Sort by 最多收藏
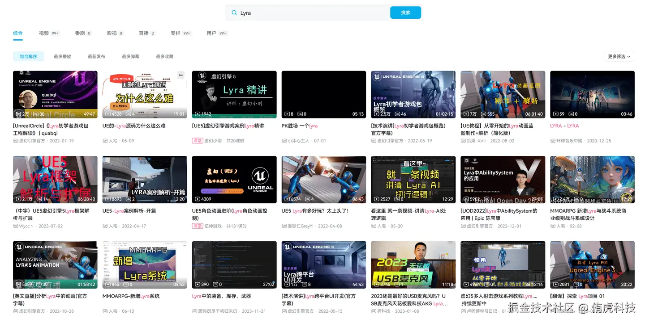The image size is (645, 323). (x=164, y=56)
